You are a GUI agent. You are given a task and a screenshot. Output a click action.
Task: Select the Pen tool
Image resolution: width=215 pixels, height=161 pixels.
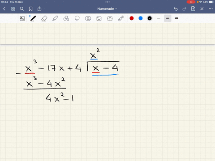click(x=33, y=18)
